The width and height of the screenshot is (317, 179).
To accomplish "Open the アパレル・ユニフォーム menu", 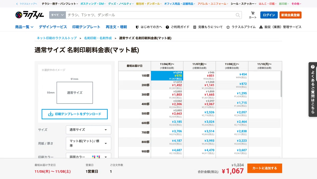I will (x=213, y=4).
